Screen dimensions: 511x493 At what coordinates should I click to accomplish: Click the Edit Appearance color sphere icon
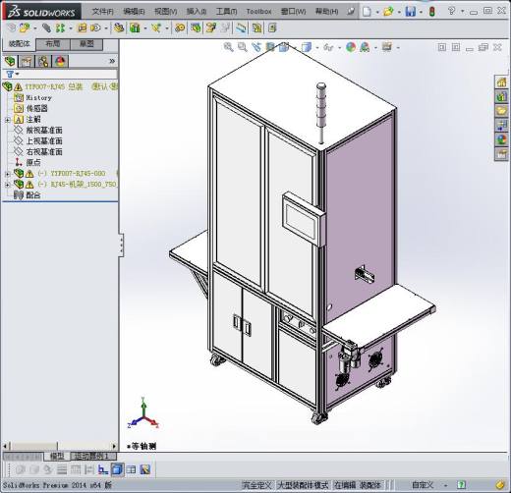351,47
